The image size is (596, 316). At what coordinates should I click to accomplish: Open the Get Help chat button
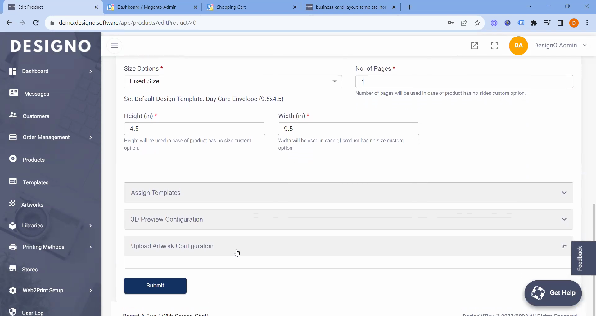[553, 293]
